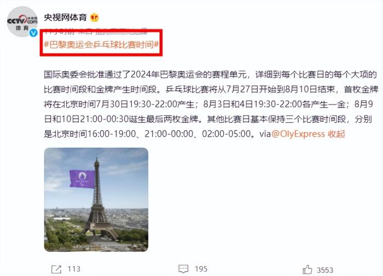Open the CCTV sports avatar profile
This screenshot has width=383, height=276.
pos(22,21)
